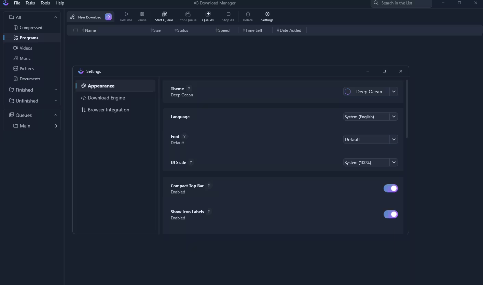483x285 pixels.
Task: Switch to the Appearance settings tab
Action: [x=115, y=86]
